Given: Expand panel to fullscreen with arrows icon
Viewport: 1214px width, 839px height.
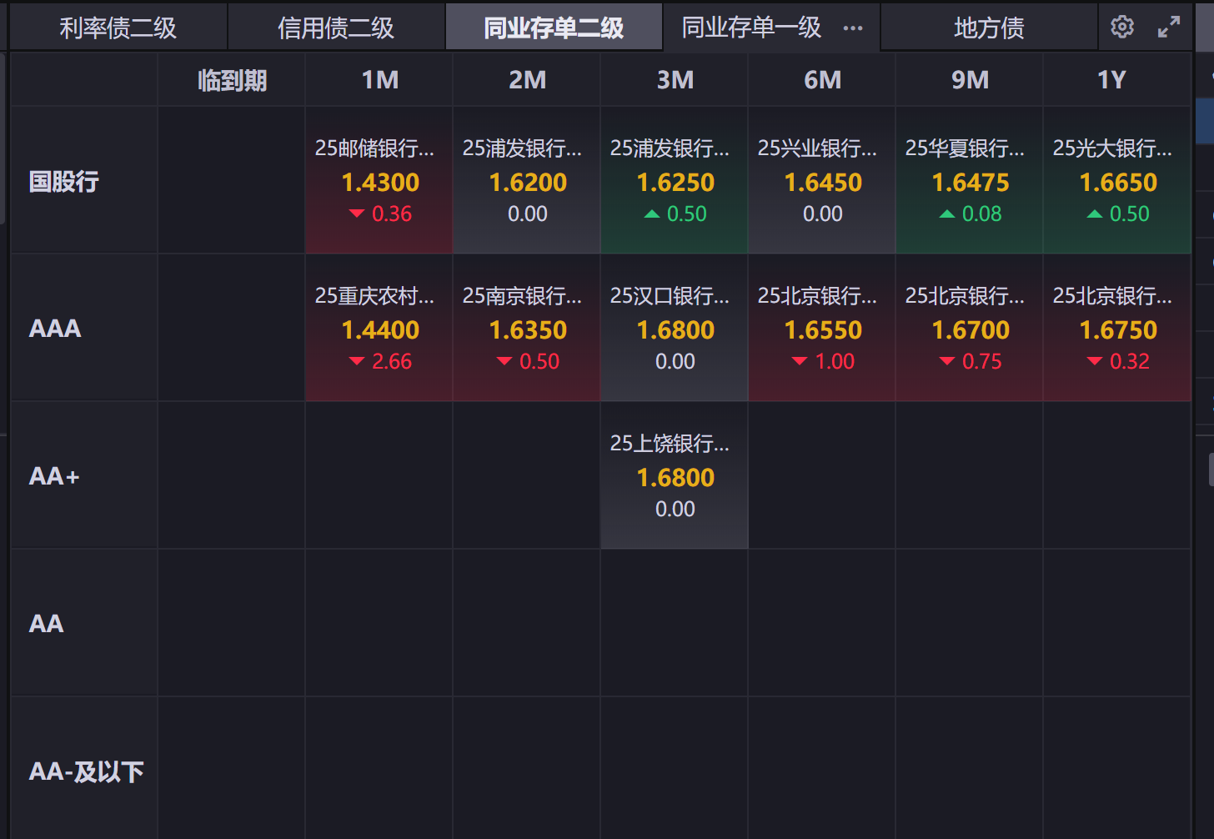Looking at the screenshot, I should [1169, 27].
